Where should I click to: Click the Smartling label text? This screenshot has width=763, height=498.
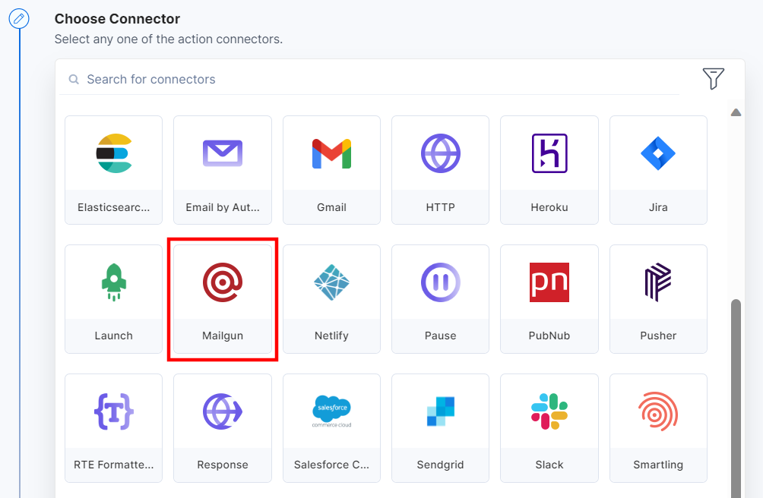[658, 465]
